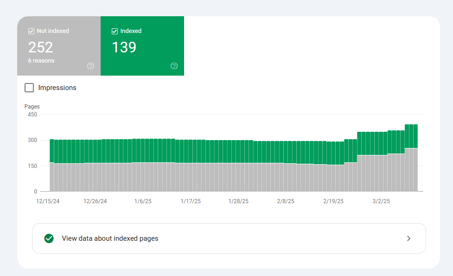The height and width of the screenshot is (276, 453).
Task: Click the 450 y-axis value label
Action: (32, 115)
